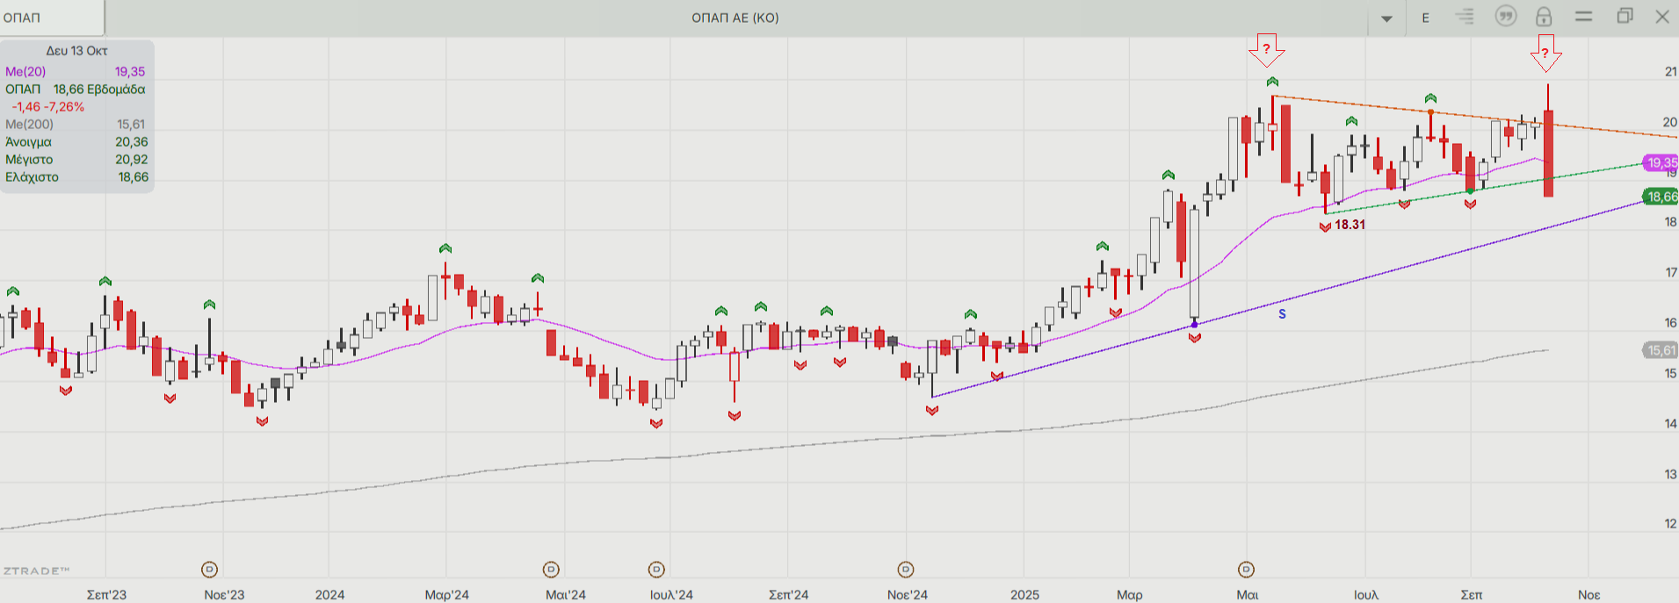The width and height of the screenshot is (1679, 603).
Task: Click the gray 15,61 Me(200) price tag
Action: (1661, 350)
